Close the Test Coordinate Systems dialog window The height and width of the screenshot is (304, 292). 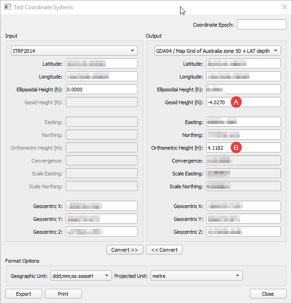284,7
